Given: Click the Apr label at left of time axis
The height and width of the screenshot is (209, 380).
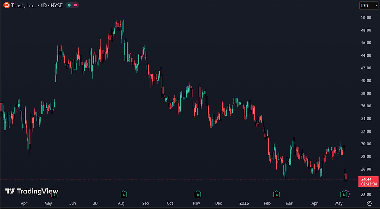Looking at the screenshot, I should click(x=24, y=204).
